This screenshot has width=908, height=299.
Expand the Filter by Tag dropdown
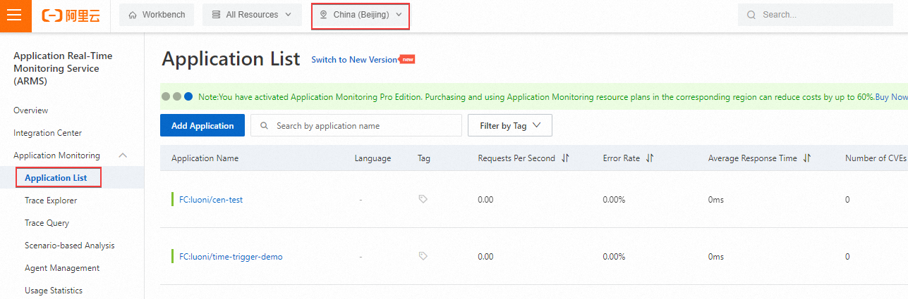click(509, 125)
